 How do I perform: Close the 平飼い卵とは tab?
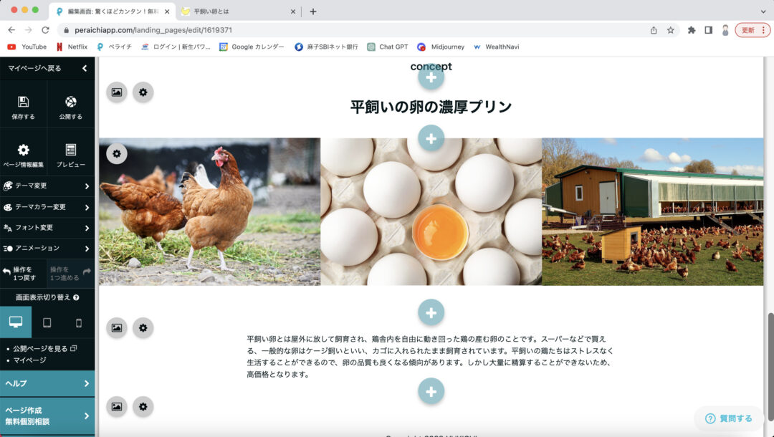(292, 11)
